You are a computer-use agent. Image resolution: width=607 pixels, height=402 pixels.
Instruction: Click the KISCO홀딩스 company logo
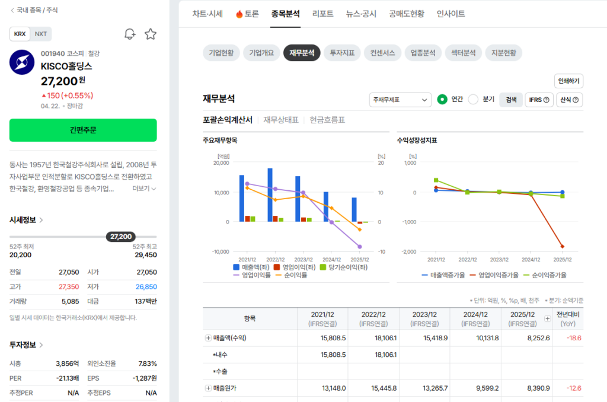click(22, 62)
